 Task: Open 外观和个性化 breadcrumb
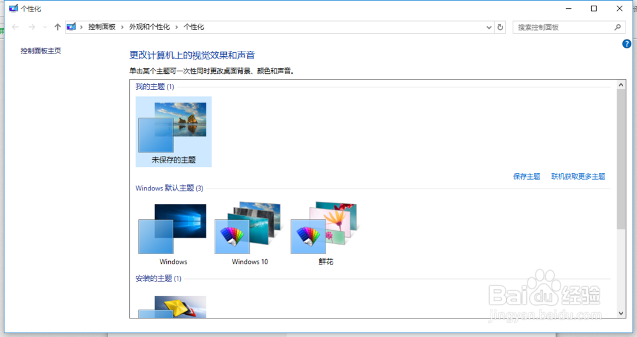click(x=150, y=27)
